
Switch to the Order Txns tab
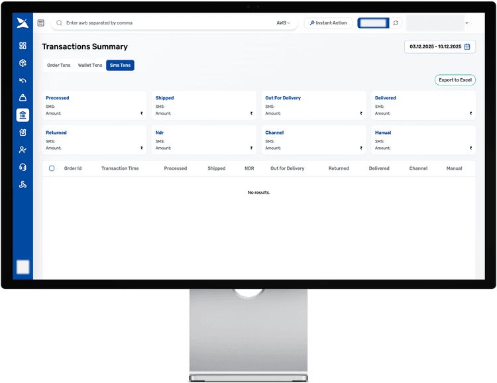tap(58, 66)
